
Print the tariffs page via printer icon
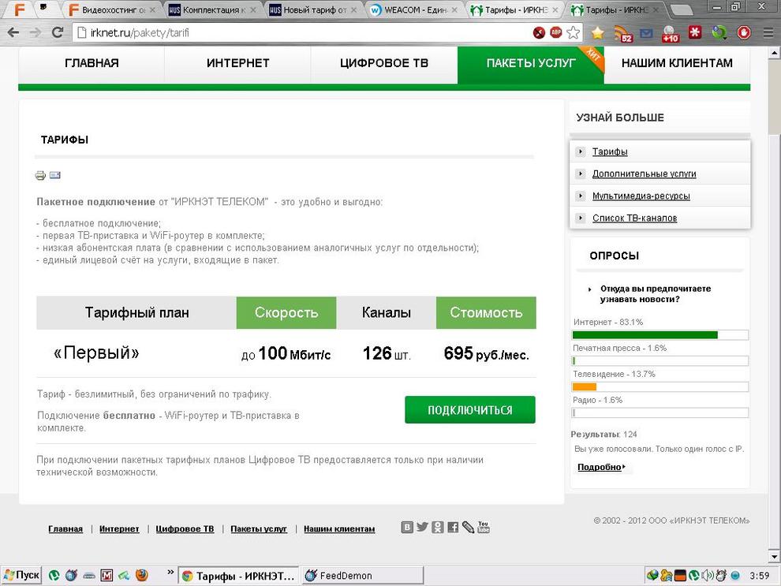[x=40, y=175]
